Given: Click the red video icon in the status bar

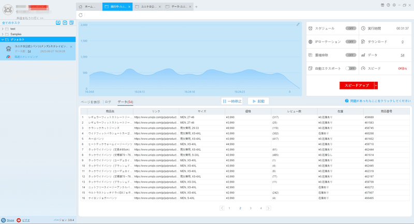Looking at the screenshot, I should click(19, 220).
